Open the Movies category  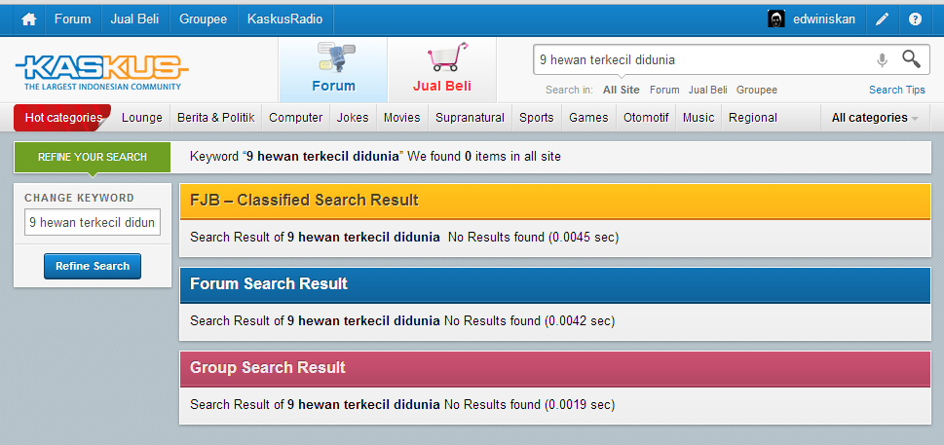[x=401, y=117]
